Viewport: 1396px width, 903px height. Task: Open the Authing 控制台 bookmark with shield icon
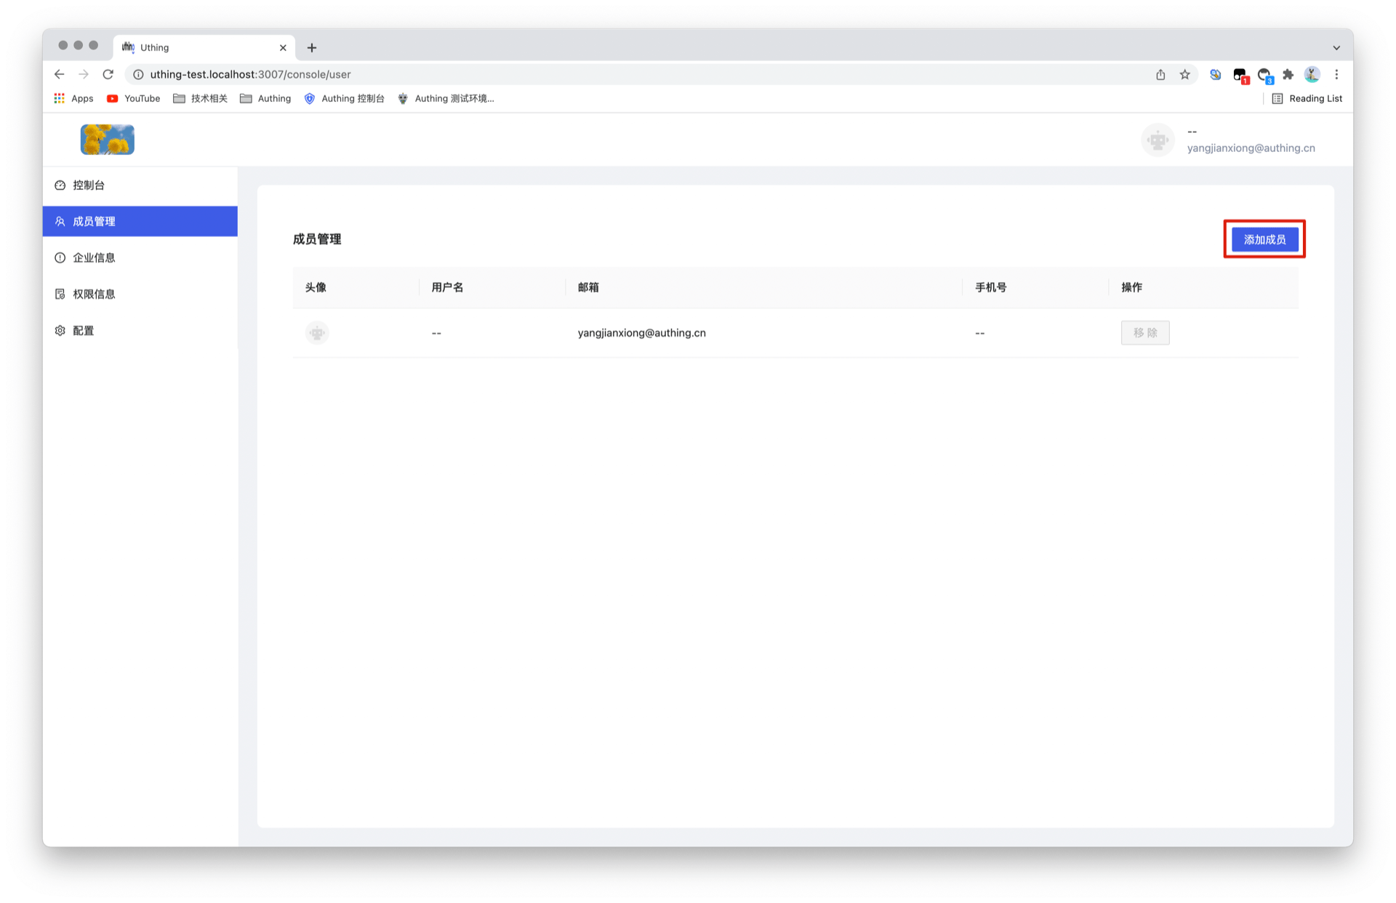click(310, 98)
